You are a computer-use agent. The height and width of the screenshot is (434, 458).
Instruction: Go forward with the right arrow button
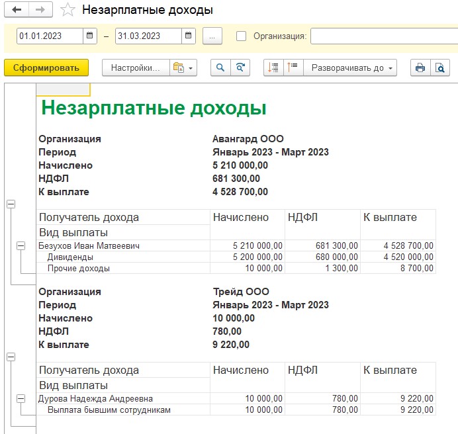tap(40, 10)
